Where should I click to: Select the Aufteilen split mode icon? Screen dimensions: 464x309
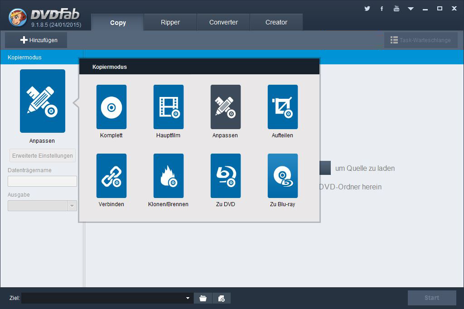tap(283, 107)
